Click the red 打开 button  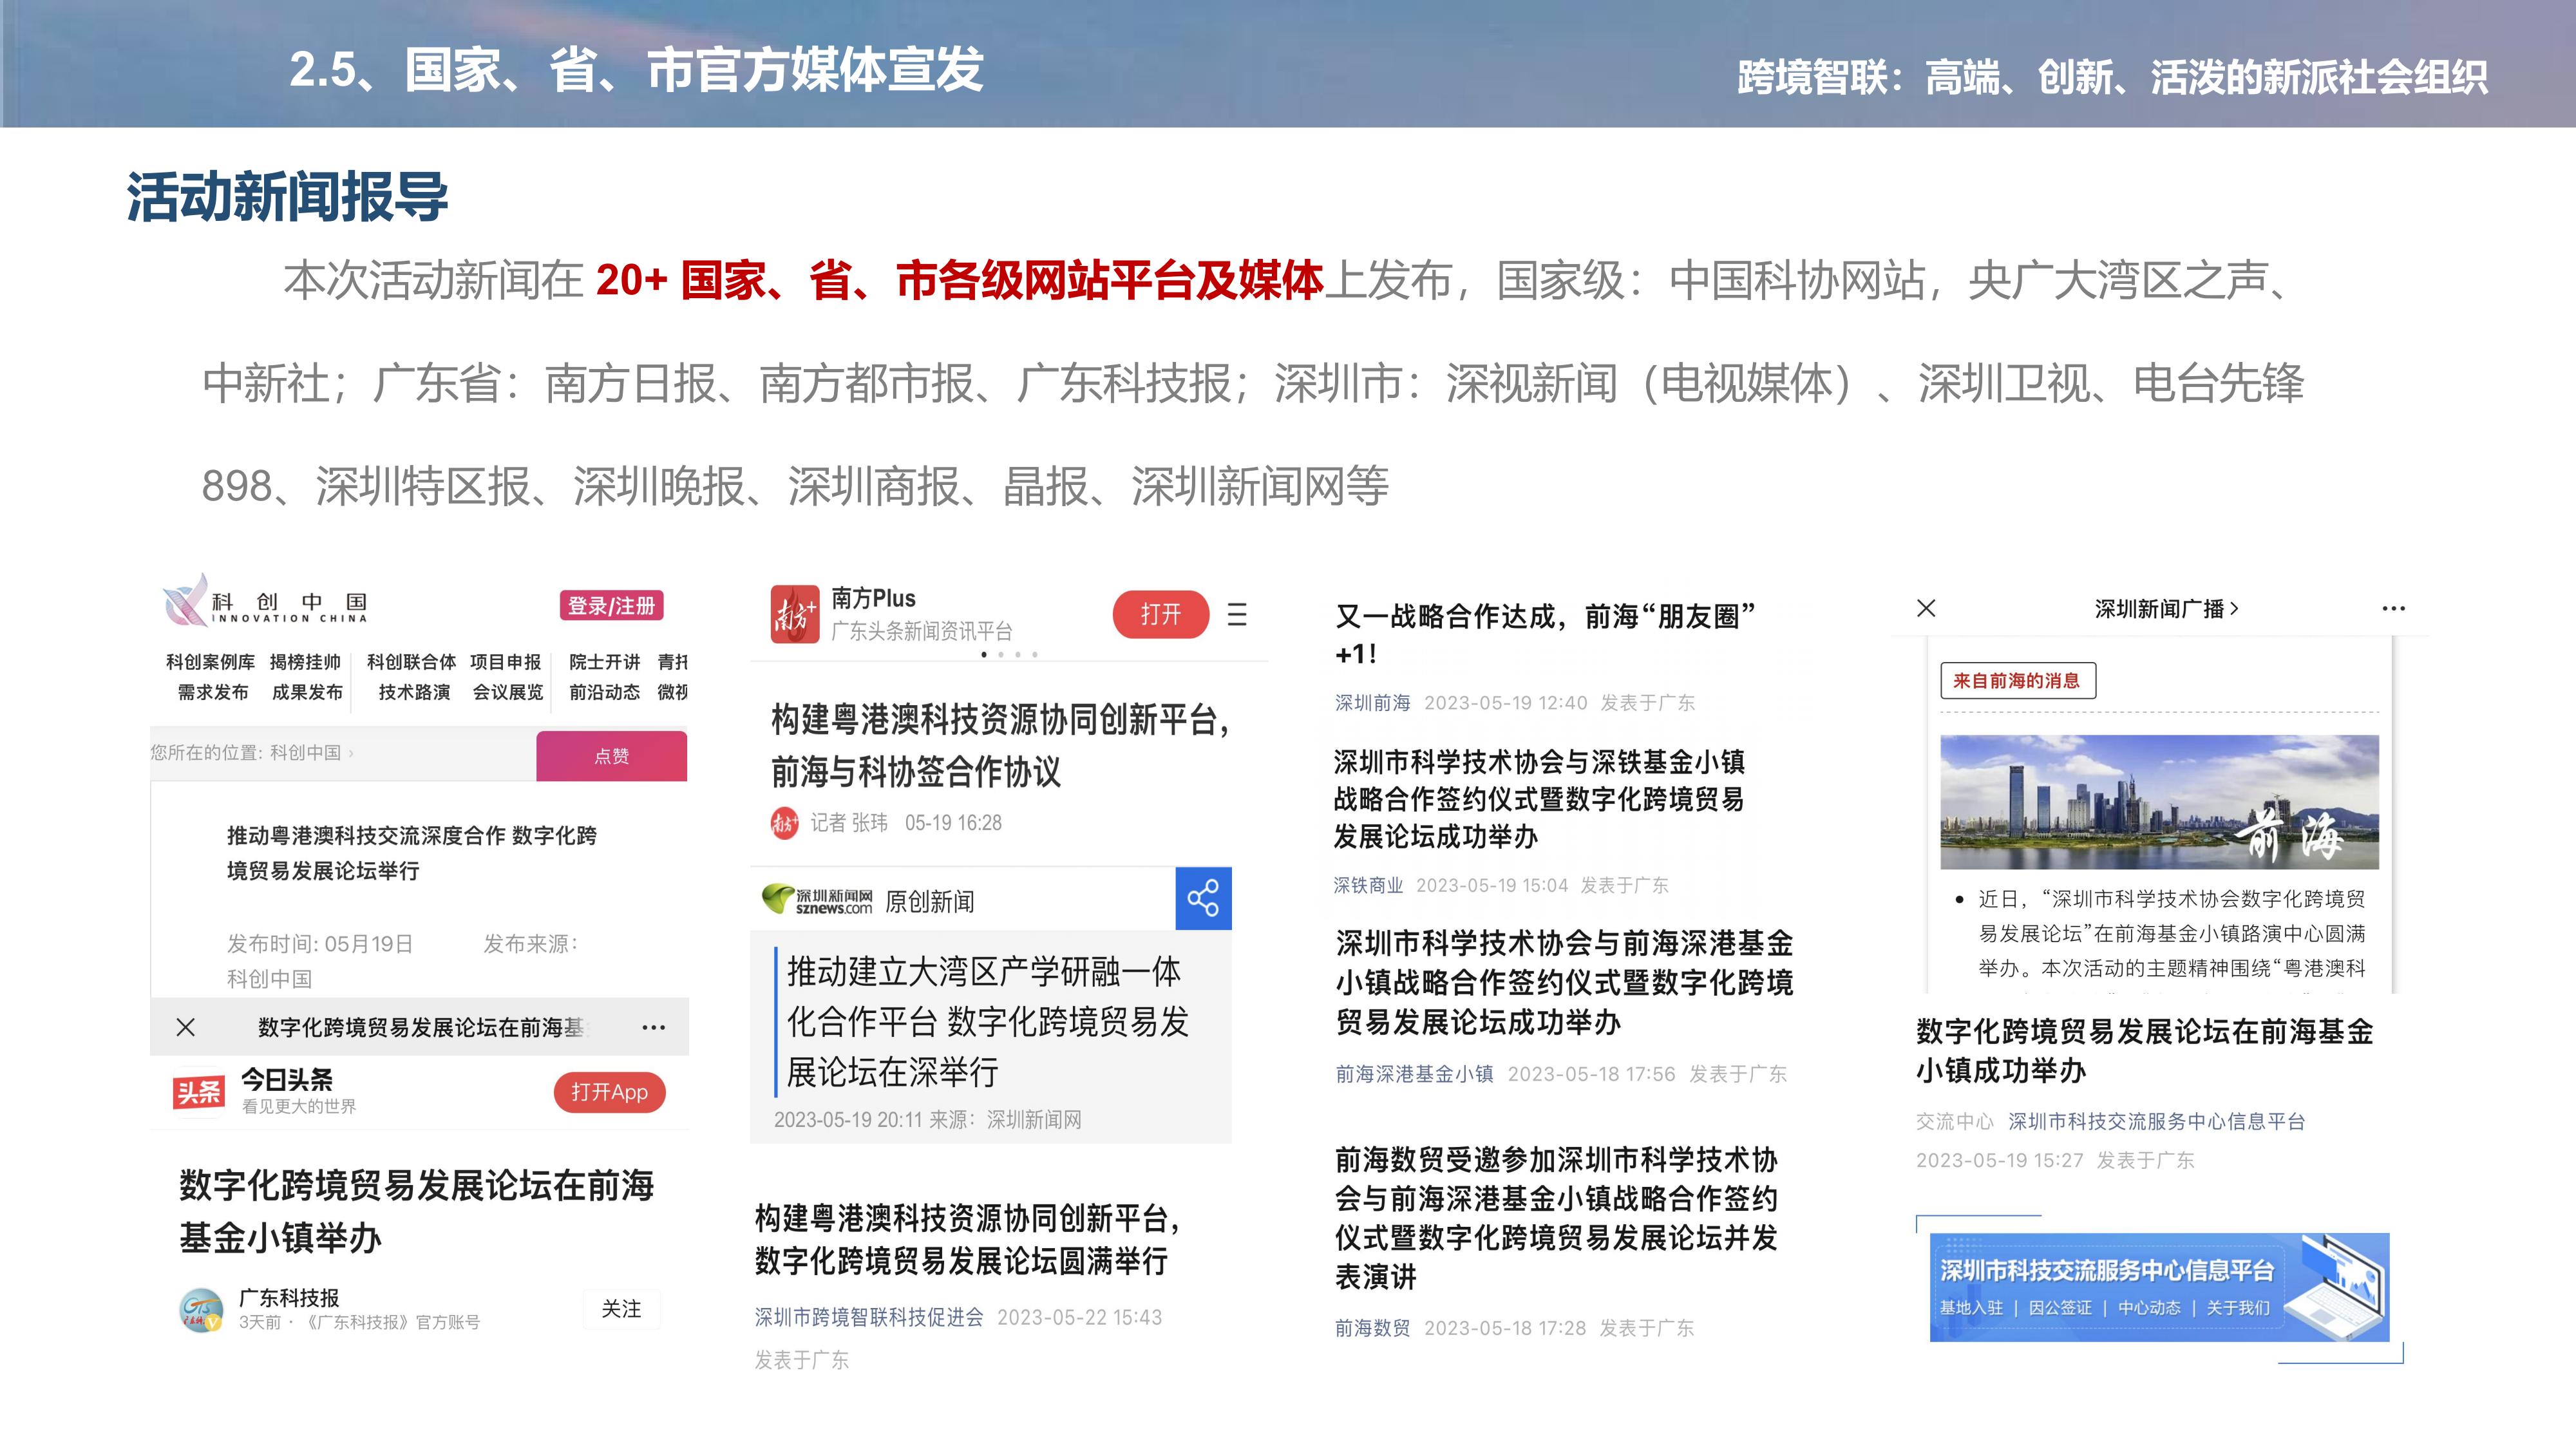1160,614
